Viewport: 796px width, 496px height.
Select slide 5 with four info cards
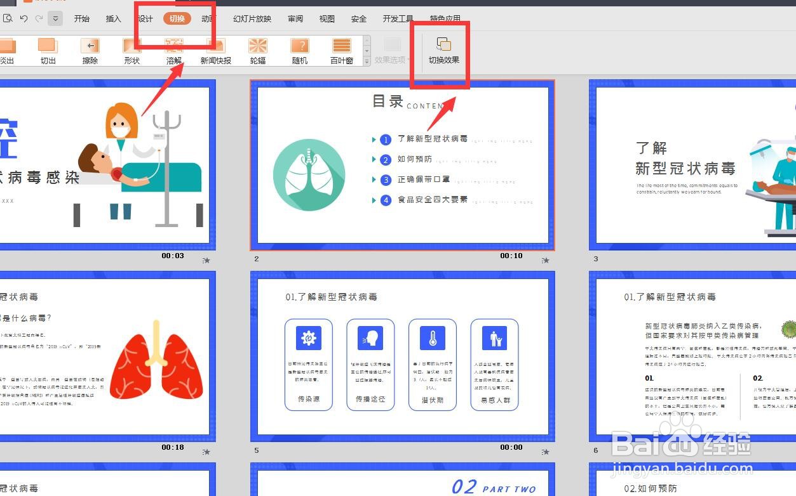[x=403, y=356]
